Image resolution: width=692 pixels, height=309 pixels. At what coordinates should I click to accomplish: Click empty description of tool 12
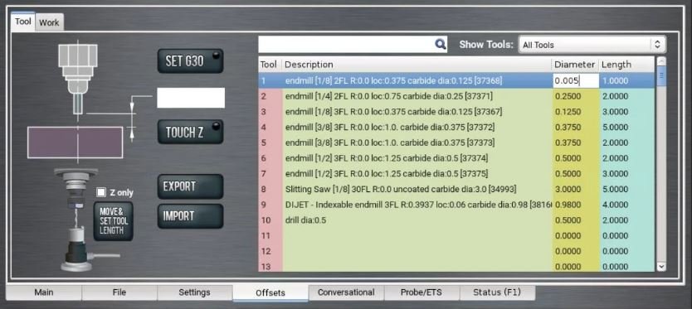(417, 251)
